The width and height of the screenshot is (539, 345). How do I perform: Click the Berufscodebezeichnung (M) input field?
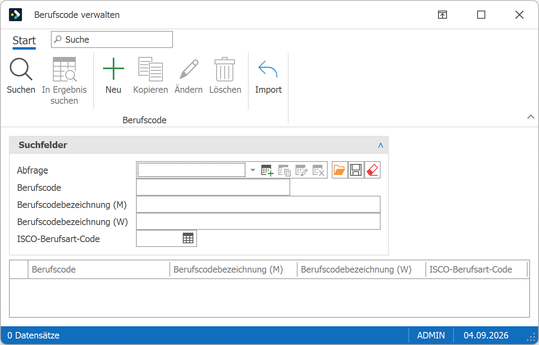tap(258, 204)
